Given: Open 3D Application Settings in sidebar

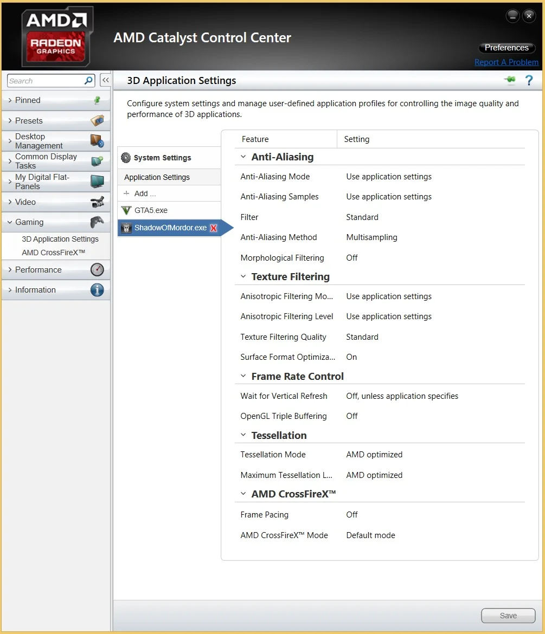Looking at the screenshot, I should (x=60, y=239).
